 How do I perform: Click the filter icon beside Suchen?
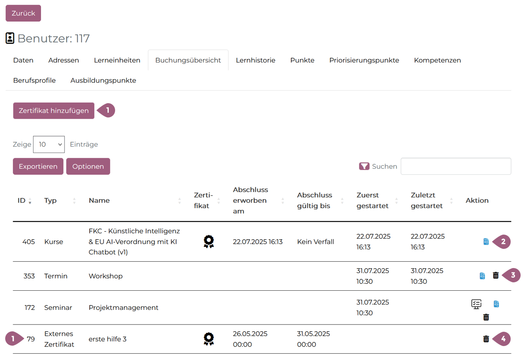click(364, 166)
